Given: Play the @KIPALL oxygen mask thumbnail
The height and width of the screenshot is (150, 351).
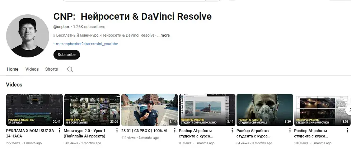Looking at the screenshot, I should click(265, 110).
